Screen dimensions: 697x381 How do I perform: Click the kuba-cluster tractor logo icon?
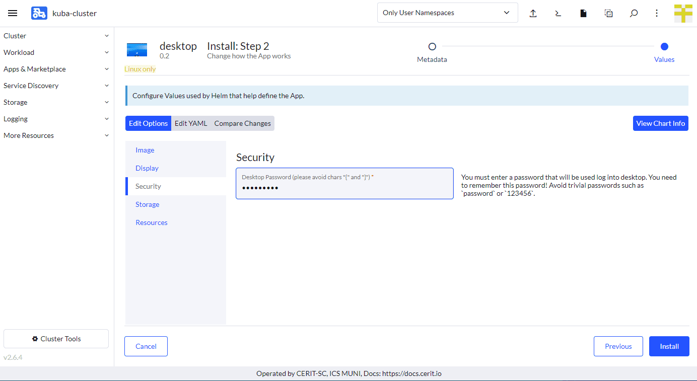[39, 13]
